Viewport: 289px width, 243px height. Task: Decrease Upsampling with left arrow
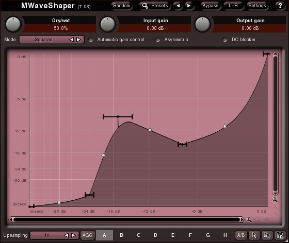click(67, 235)
